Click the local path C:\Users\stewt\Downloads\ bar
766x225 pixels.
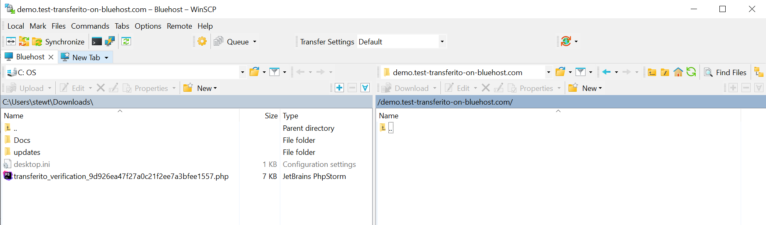tap(186, 102)
